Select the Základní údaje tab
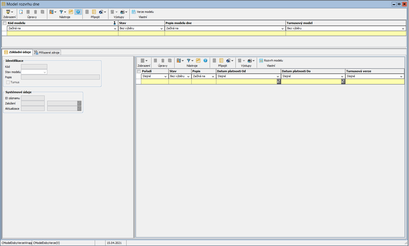Viewport: 409px width, 246px height. [18, 52]
